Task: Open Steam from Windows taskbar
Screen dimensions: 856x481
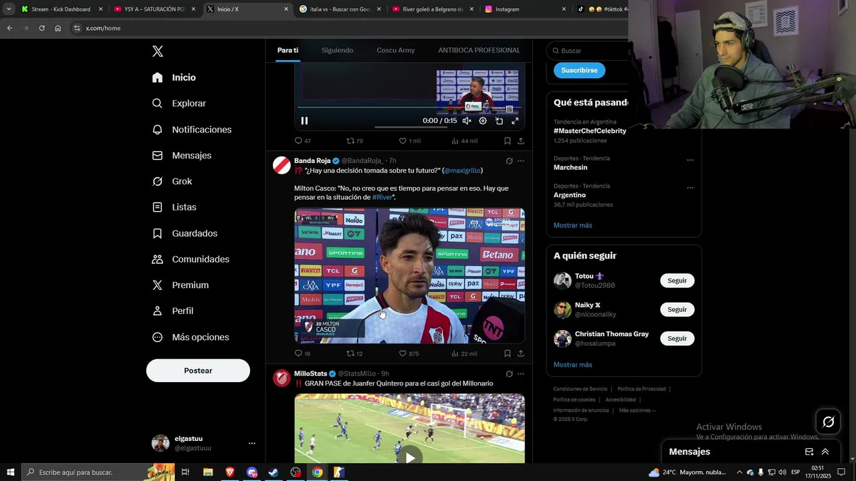Action: coord(274,472)
